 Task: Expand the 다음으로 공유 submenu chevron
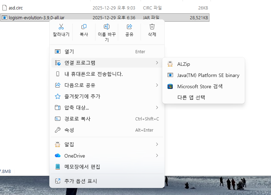[157, 85]
